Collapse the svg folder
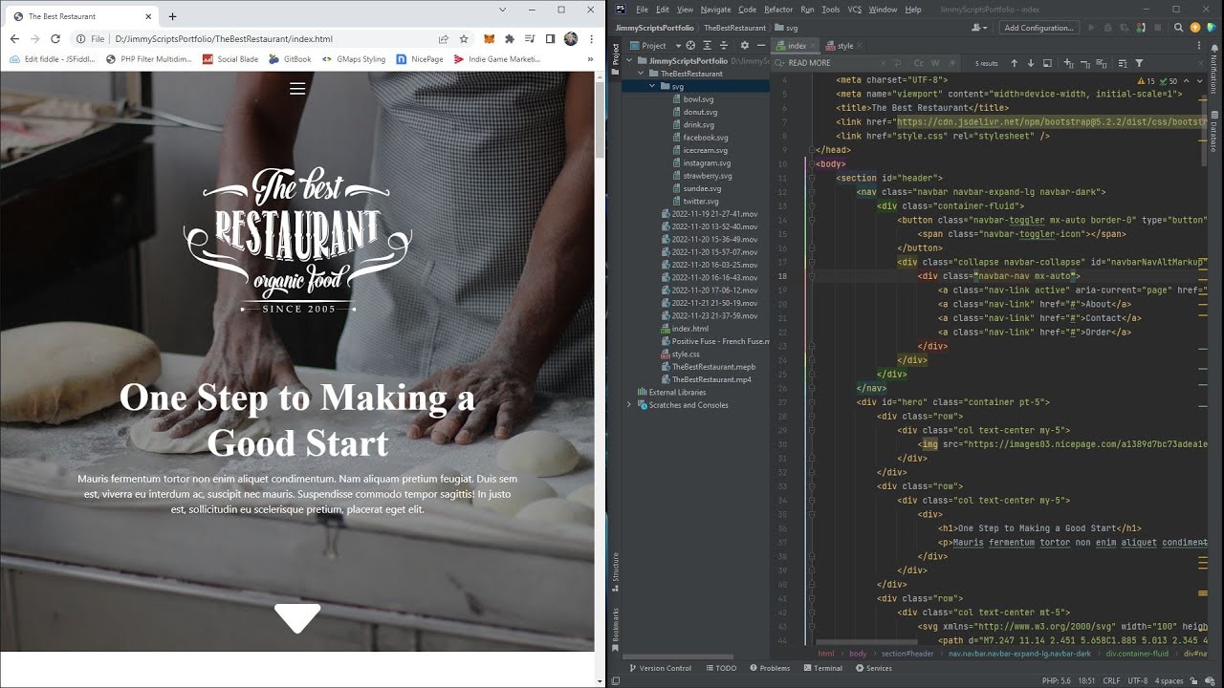 [652, 86]
